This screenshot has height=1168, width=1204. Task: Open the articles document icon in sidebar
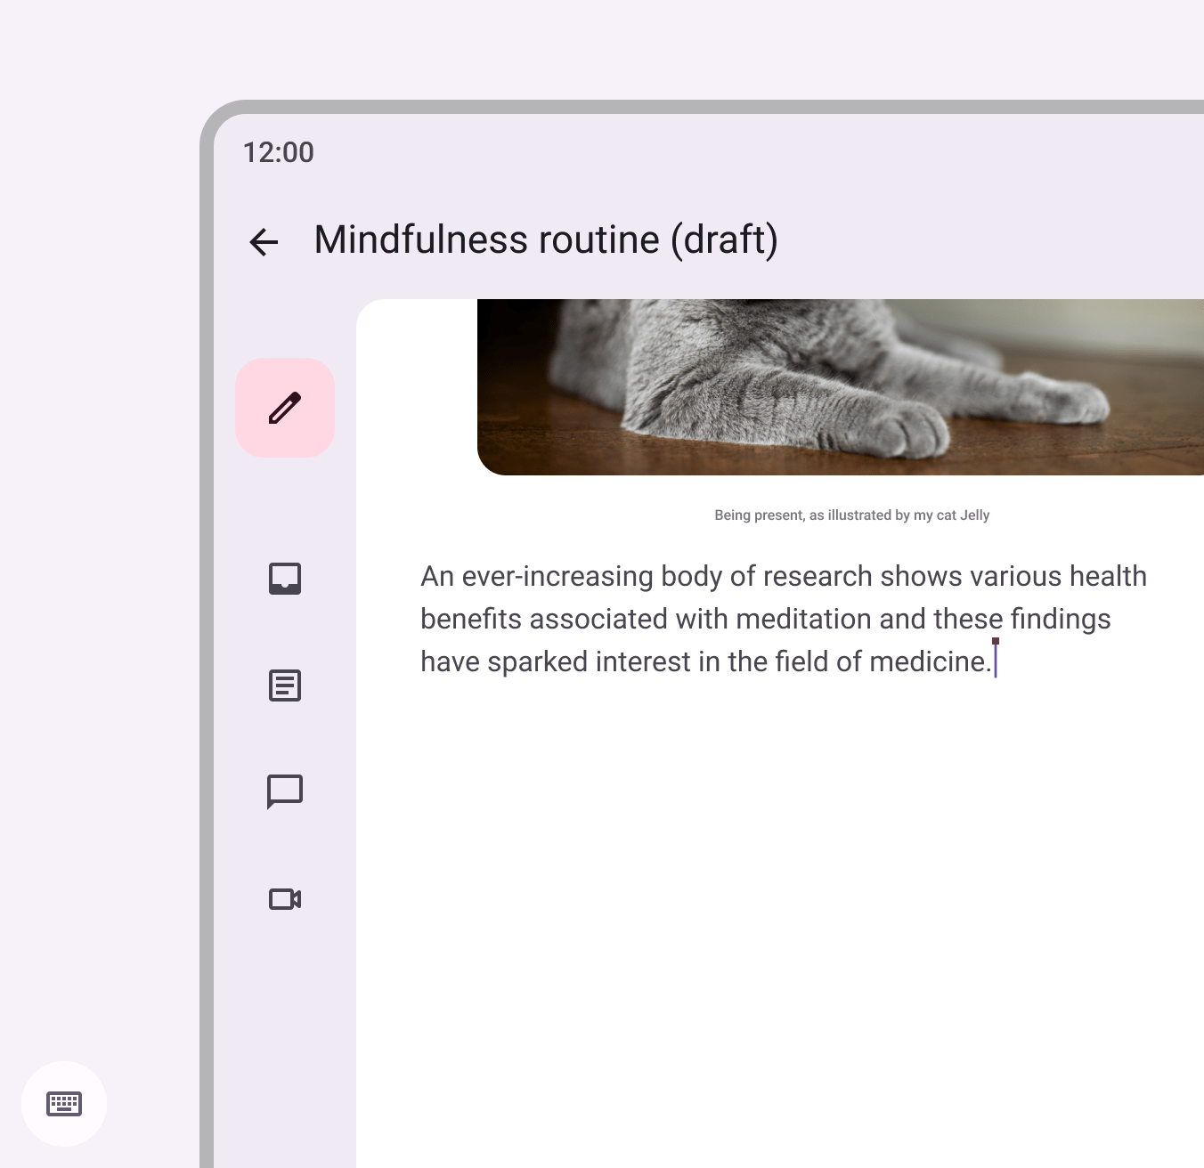tap(285, 685)
